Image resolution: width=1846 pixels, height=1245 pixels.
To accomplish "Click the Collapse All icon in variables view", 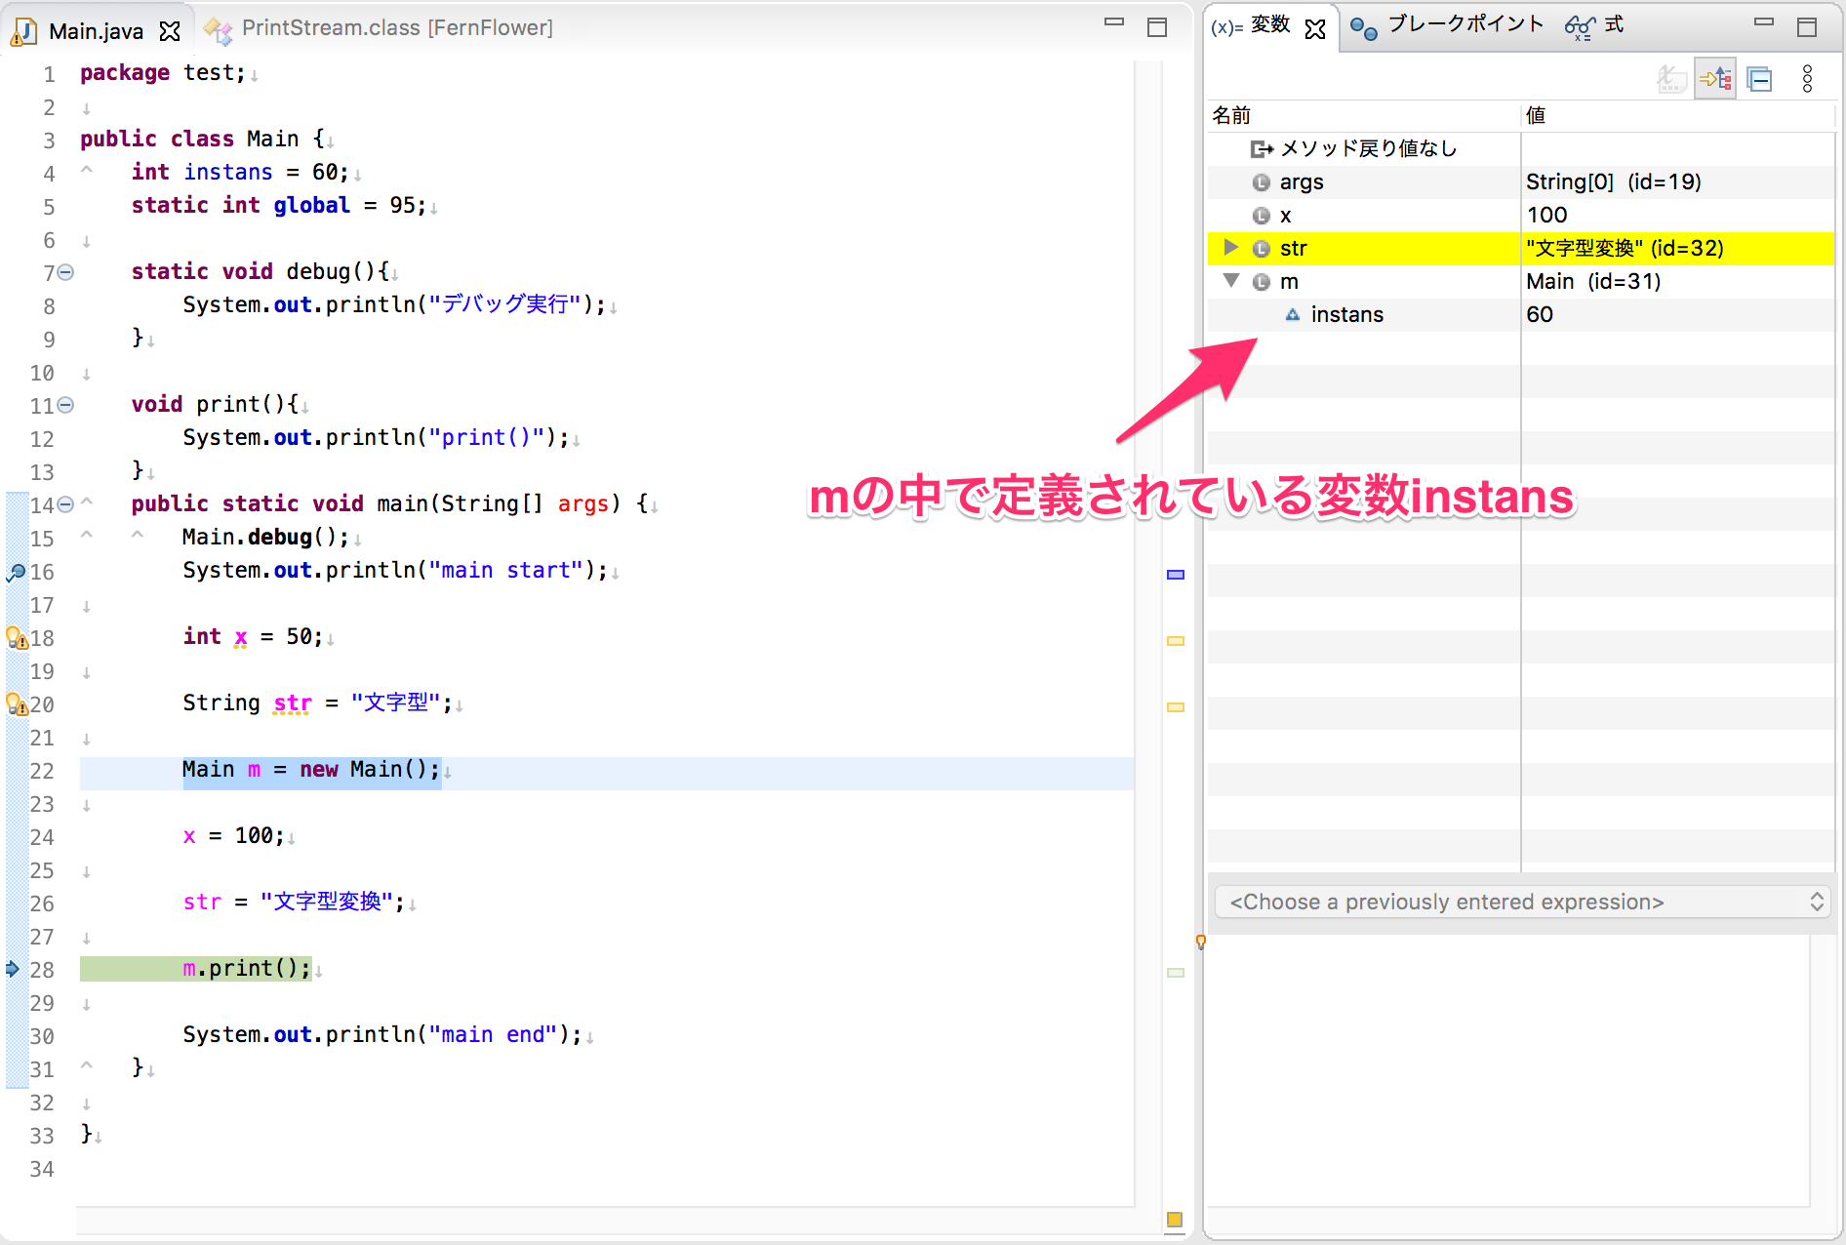I will [1760, 79].
